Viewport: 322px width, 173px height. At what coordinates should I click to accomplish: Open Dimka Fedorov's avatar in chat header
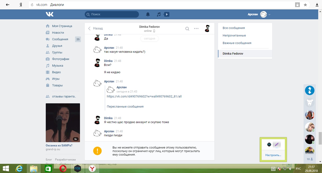[x=207, y=29]
